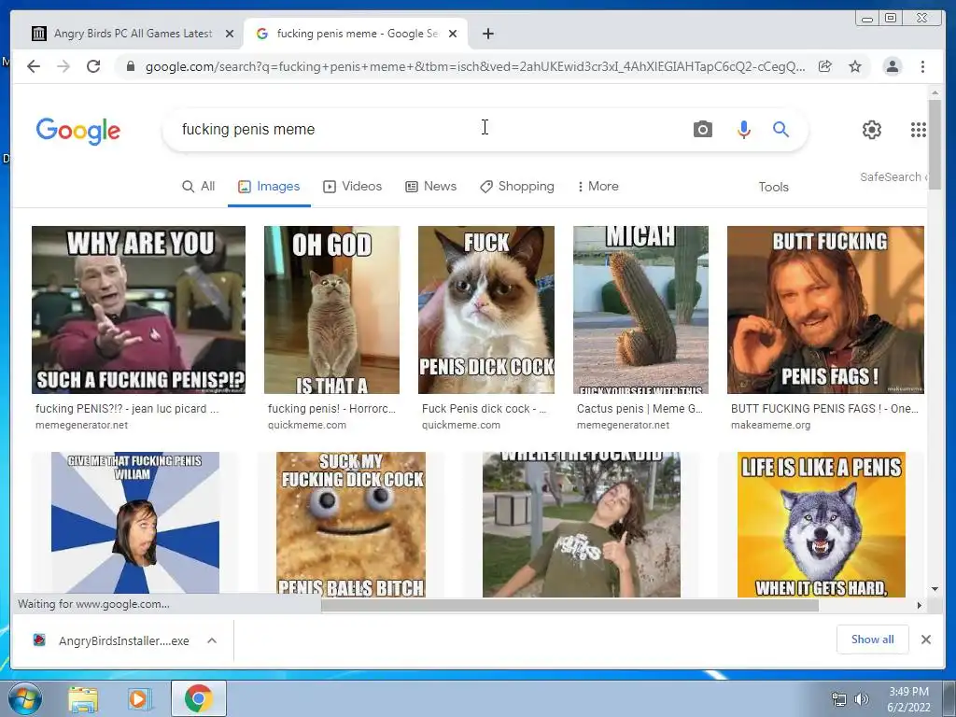The height and width of the screenshot is (717, 956).
Task: Open the Windows Start menu
Action: tap(24, 698)
